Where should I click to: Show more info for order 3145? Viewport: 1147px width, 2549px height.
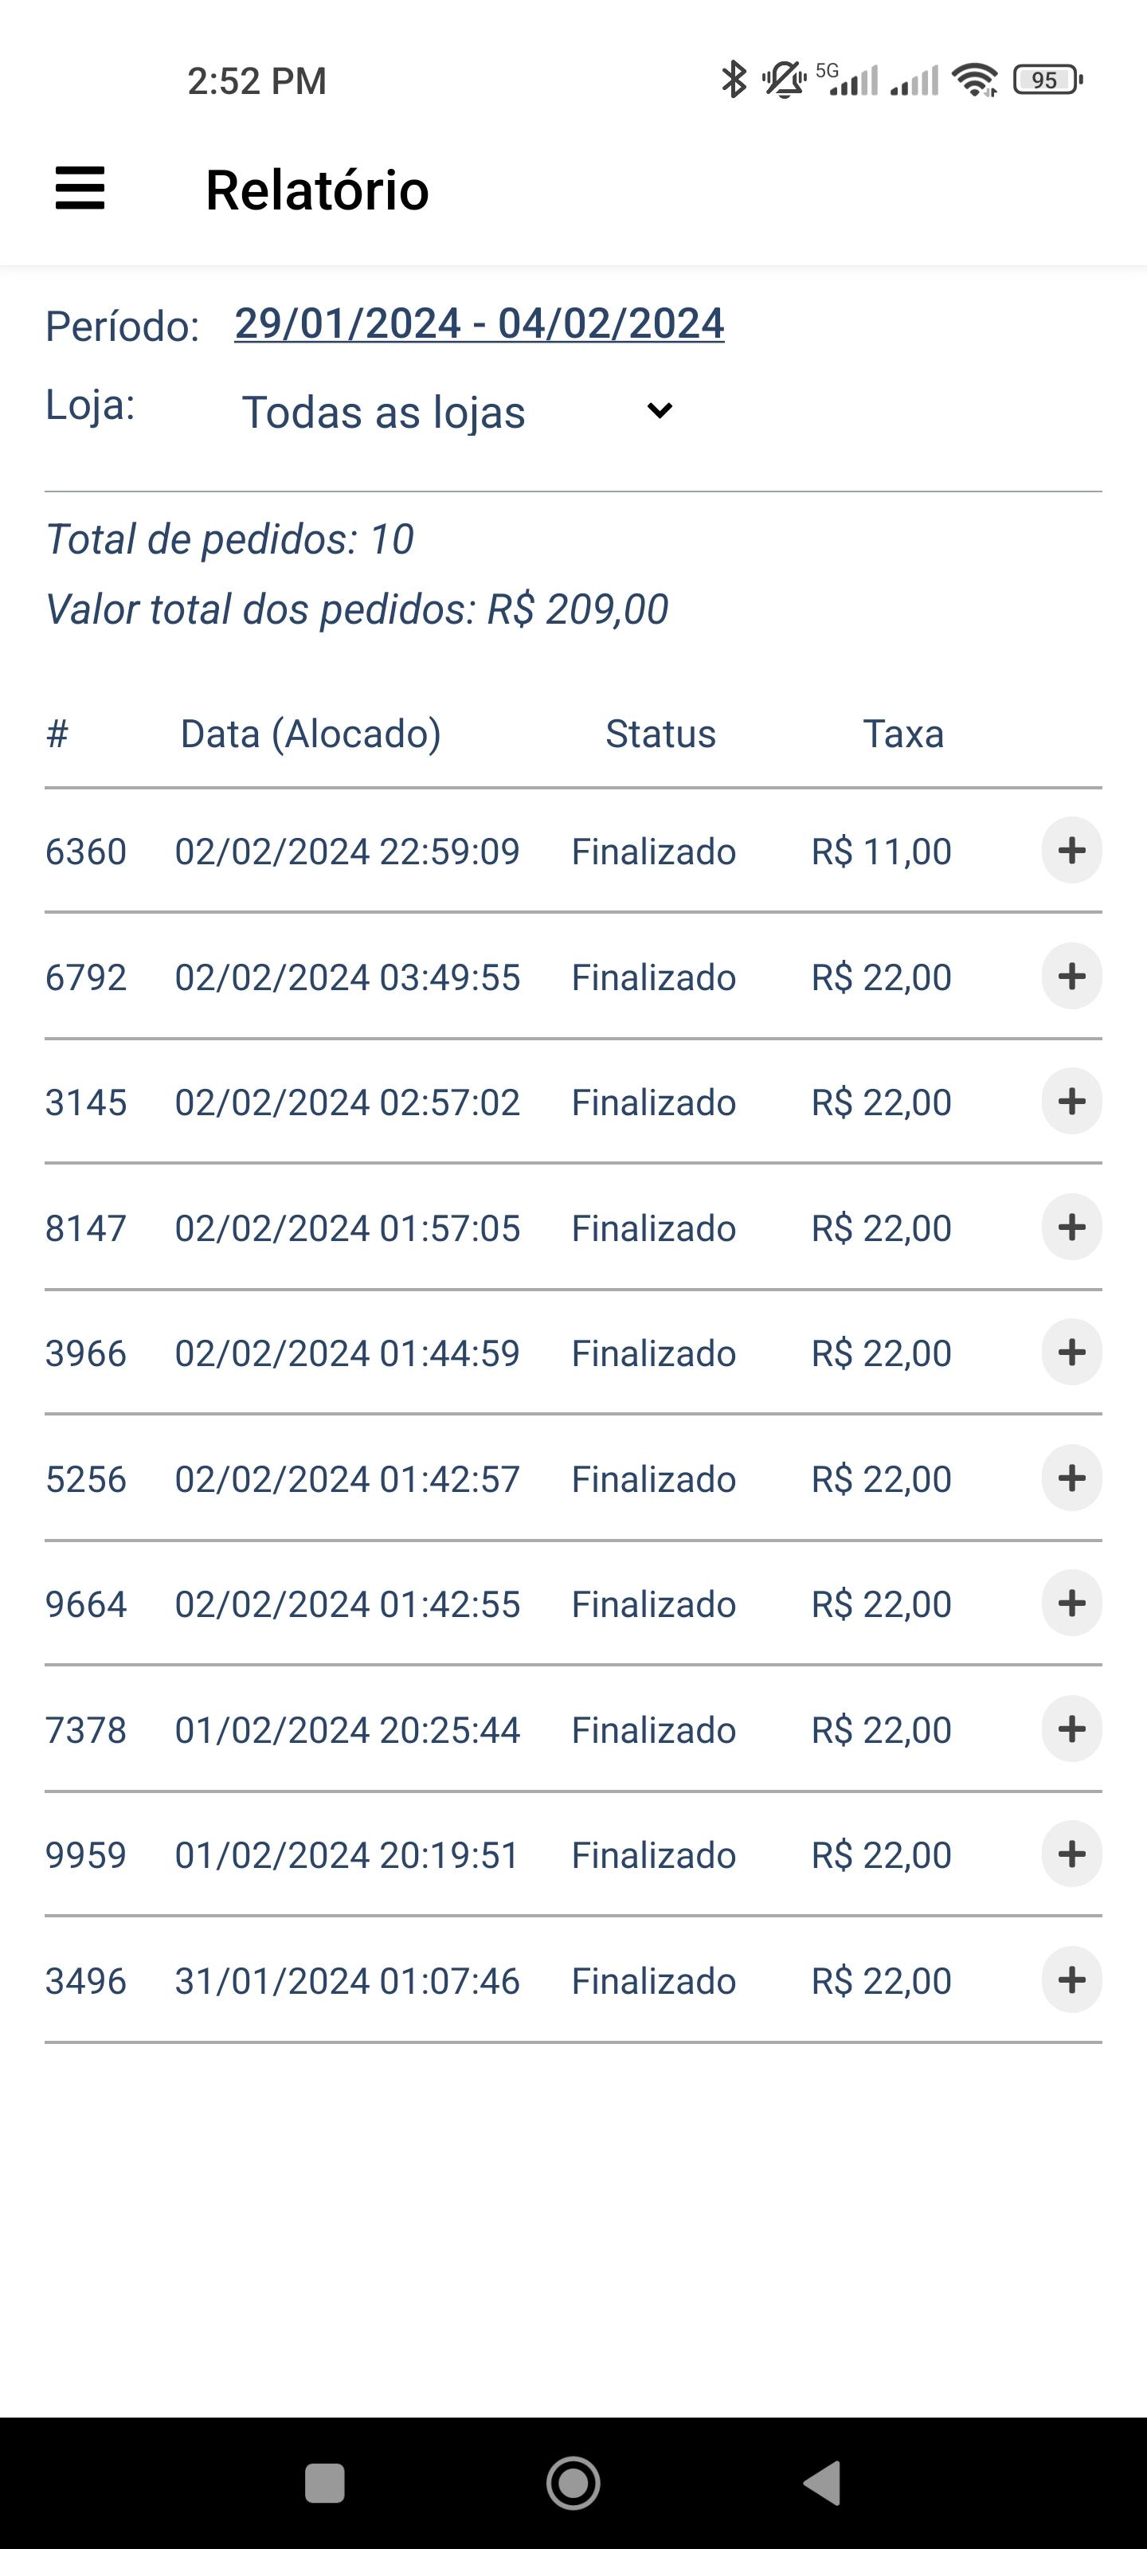pos(1071,1102)
